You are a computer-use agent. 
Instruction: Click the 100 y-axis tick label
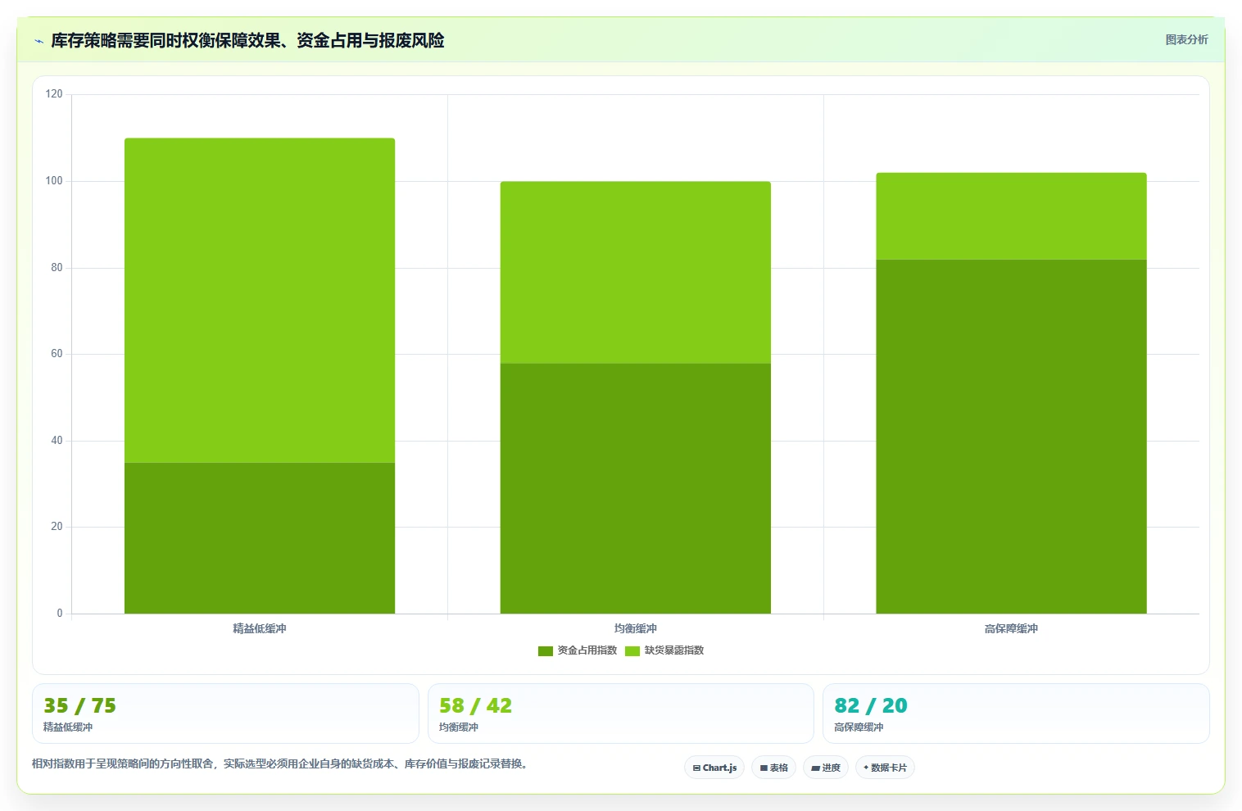tap(54, 181)
